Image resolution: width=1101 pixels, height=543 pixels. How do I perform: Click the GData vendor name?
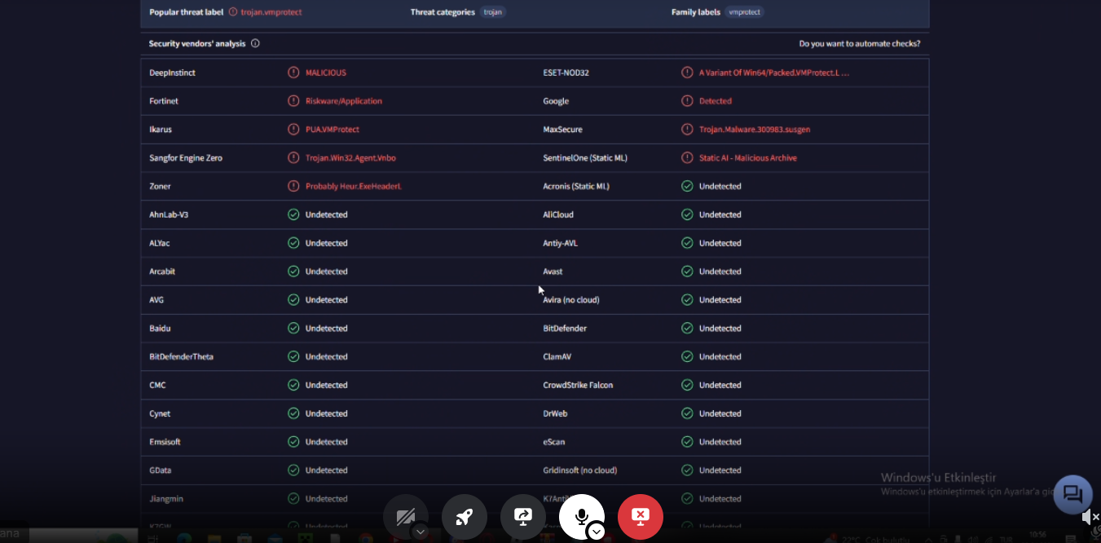[x=160, y=470]
